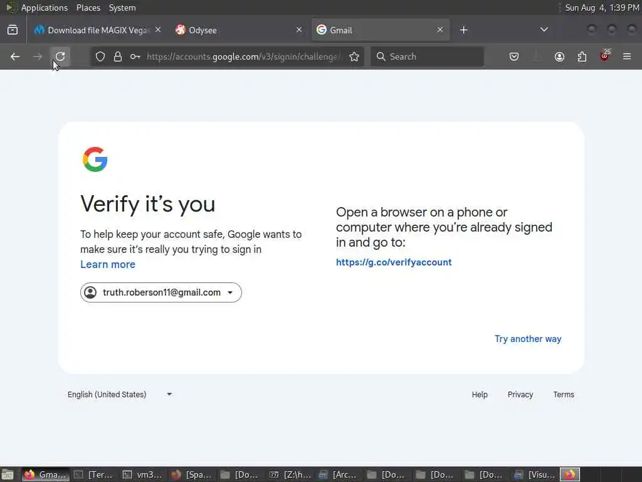Viewport: 642px width, 482px height.
Task: Switch to the vm3... taskbar window
Action: pyautogui.click(x=144, y=474)
